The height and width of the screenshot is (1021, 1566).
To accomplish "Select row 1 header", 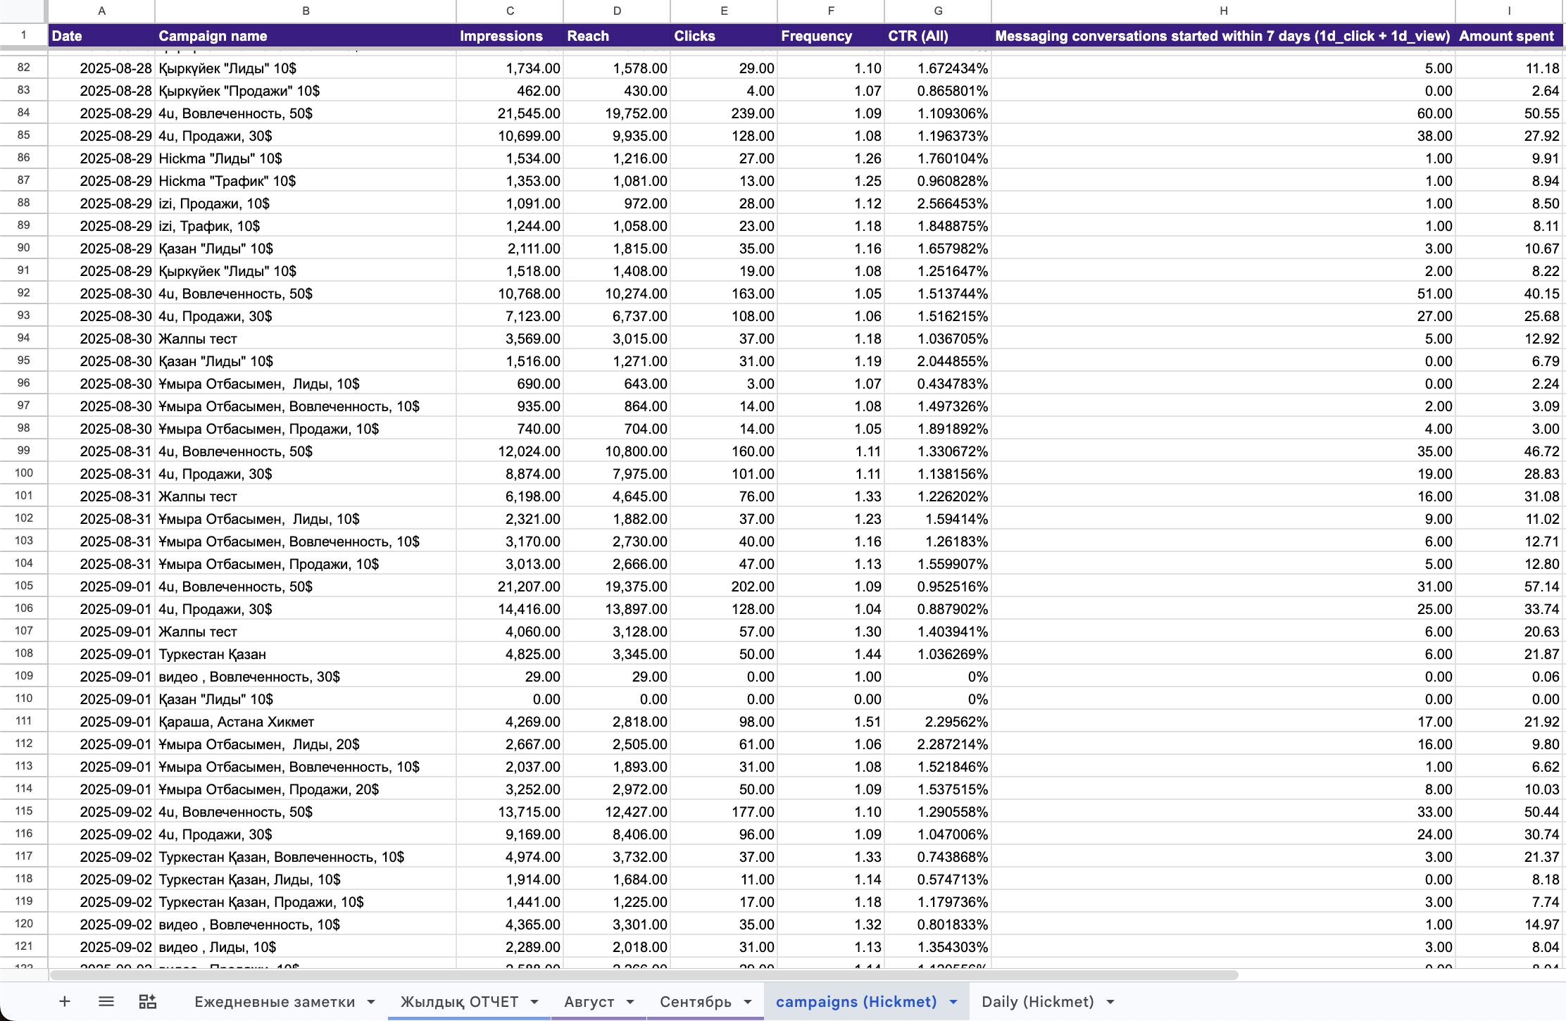I will [x=24, y=35].
